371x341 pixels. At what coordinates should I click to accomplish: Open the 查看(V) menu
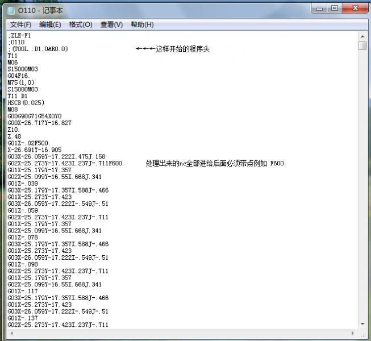click(x=111, y=24)
